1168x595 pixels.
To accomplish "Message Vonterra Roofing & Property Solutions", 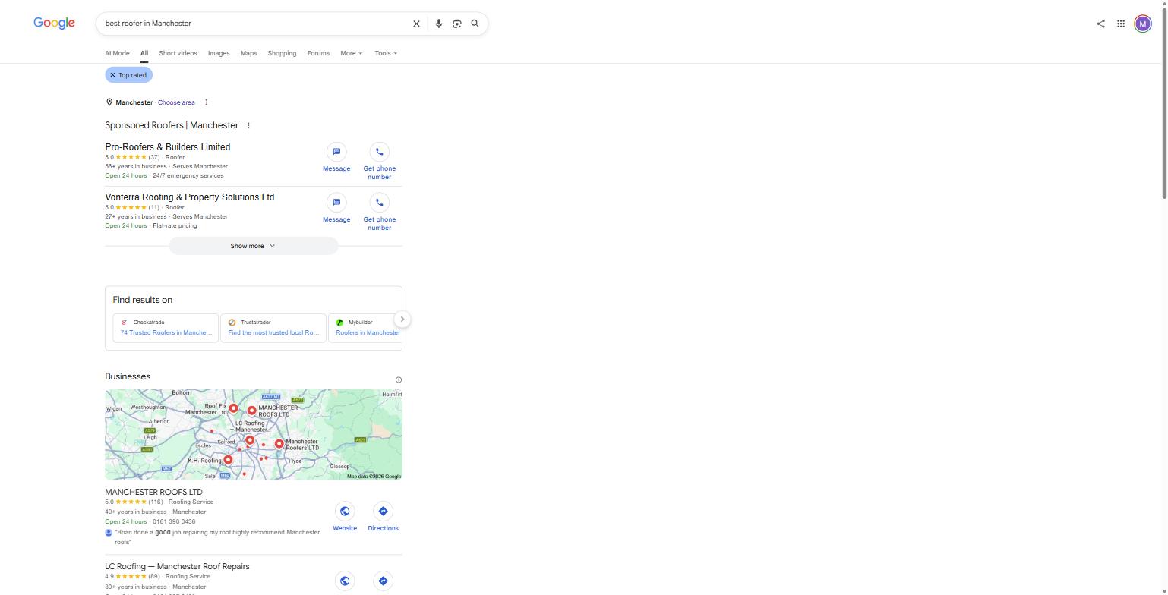I will pos(336,209).
